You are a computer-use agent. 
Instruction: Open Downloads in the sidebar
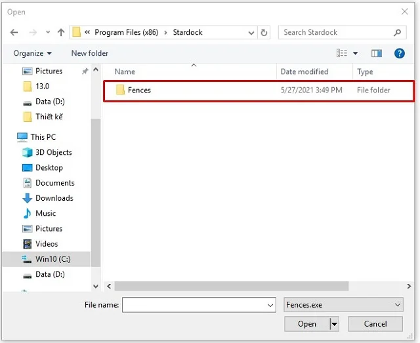point(48,198)
